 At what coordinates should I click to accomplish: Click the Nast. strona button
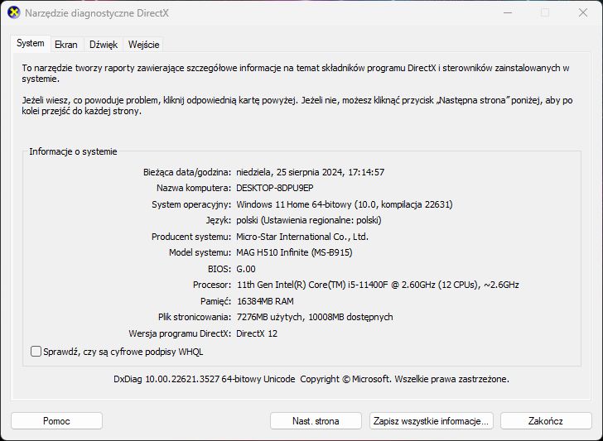(x=316, y=420)
